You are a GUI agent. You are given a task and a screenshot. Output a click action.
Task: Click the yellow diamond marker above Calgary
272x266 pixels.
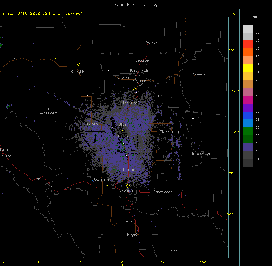click(128, 186)
